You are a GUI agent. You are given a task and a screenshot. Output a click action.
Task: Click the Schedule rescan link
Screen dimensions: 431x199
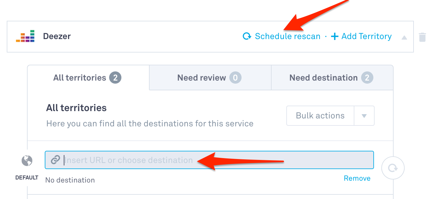click(287, 36)
